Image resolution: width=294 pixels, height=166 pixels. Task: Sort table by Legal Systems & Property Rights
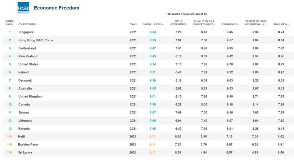point(204,23)
